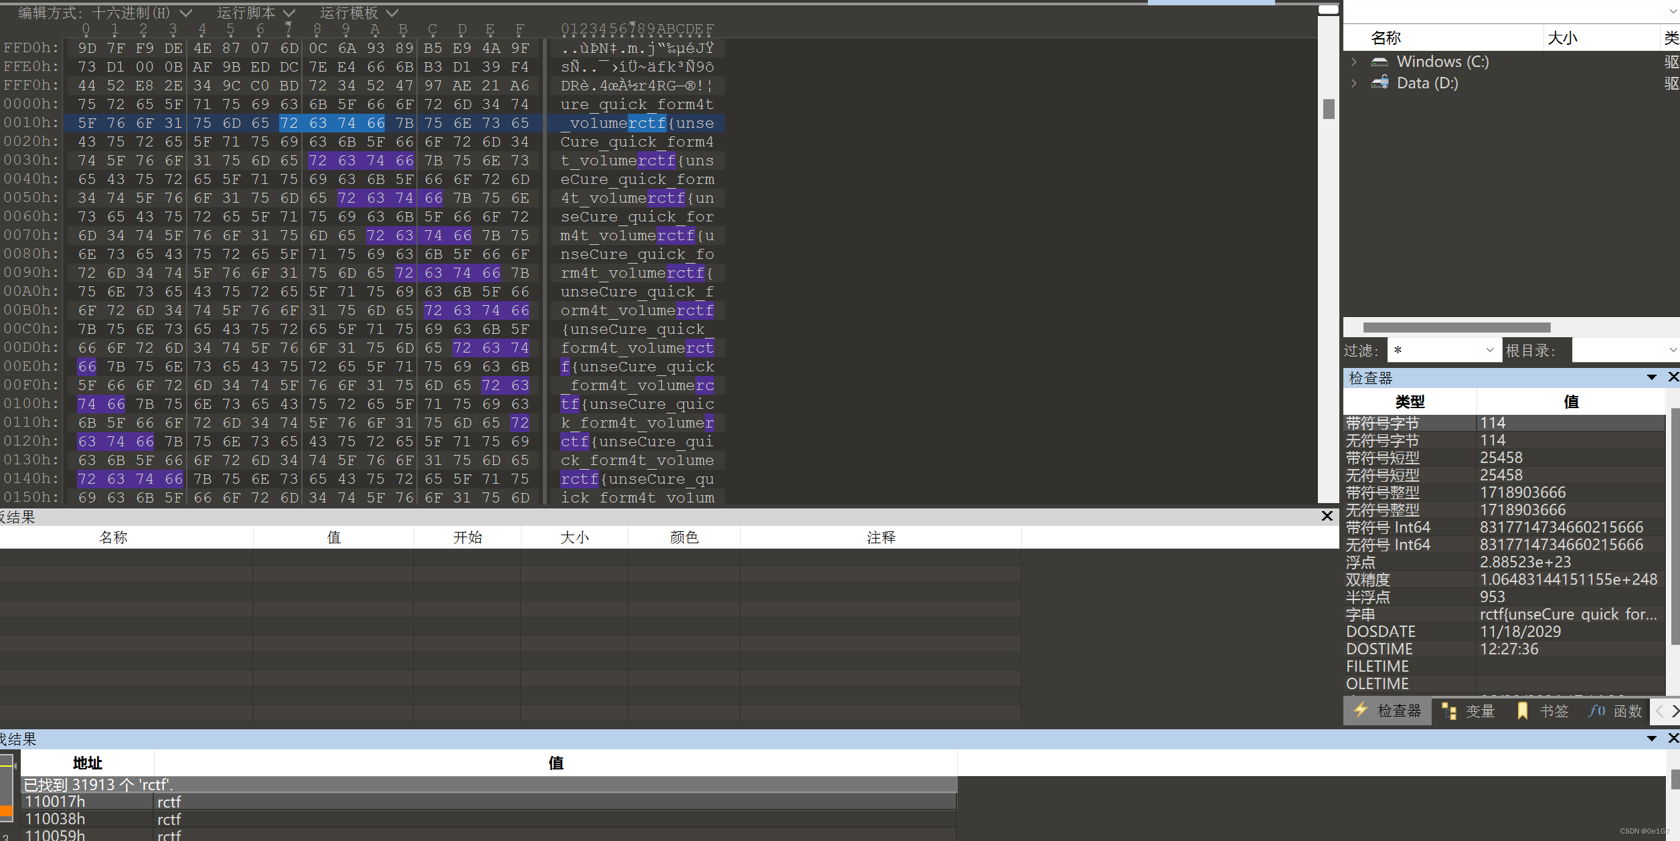
Task: Click the left arrow panel-scroll icon
Action: [x=1658, y=711]
